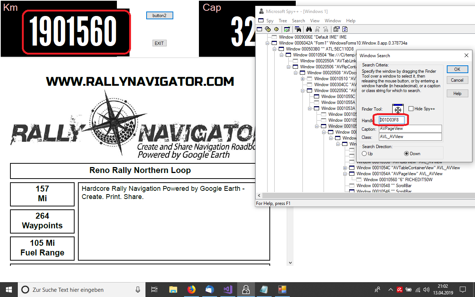475x297 pixels.
Task: Click the EXIT button in Form1
Action: click(159, 43)
